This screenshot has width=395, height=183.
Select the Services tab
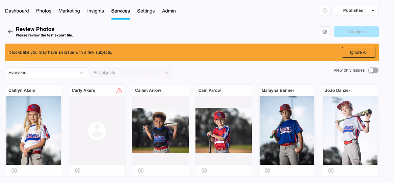pyautogui.click(x=121, y=11)
